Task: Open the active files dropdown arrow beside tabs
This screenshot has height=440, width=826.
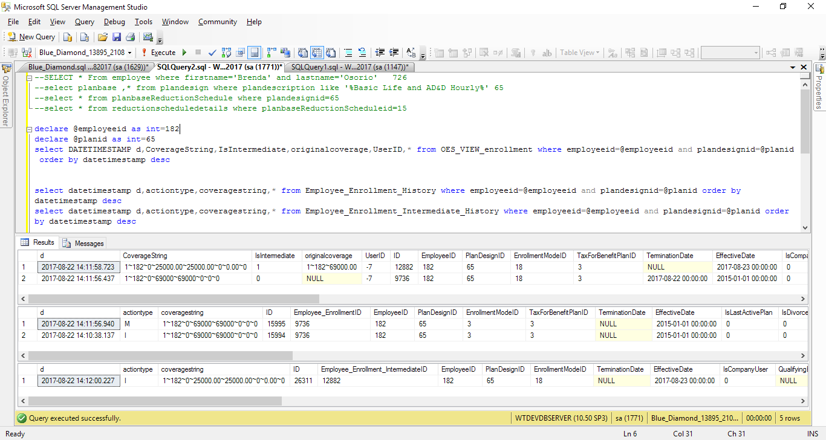Action: pos(792,67)
